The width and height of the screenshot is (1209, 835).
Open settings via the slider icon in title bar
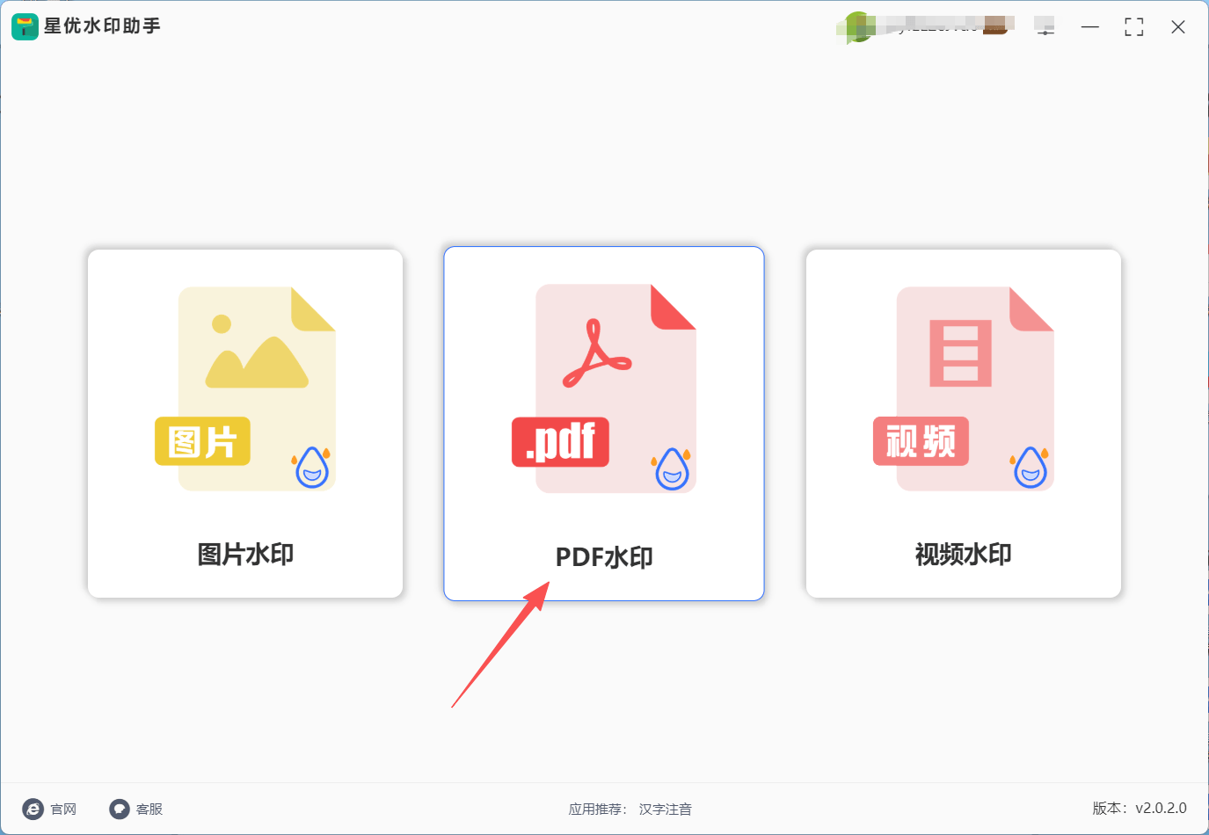click(1045, 27)
